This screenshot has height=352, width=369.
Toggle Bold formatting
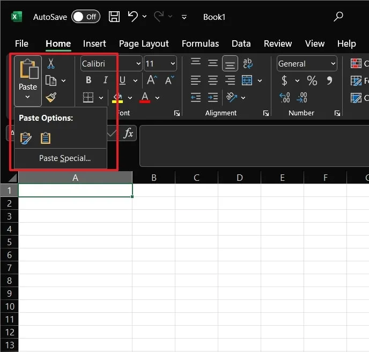point(88,80)
